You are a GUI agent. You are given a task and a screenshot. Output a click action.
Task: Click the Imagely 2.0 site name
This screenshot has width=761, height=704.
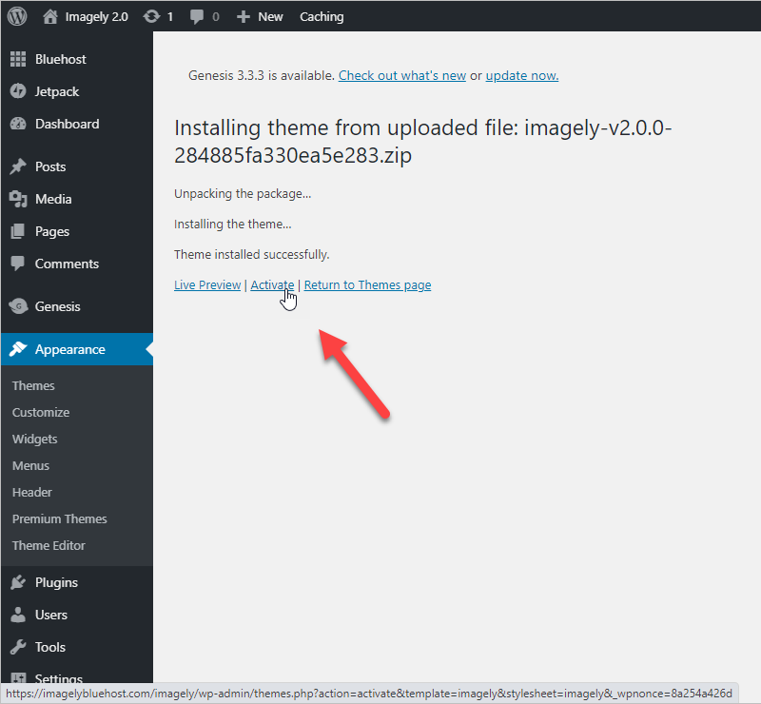coord(97,17)
